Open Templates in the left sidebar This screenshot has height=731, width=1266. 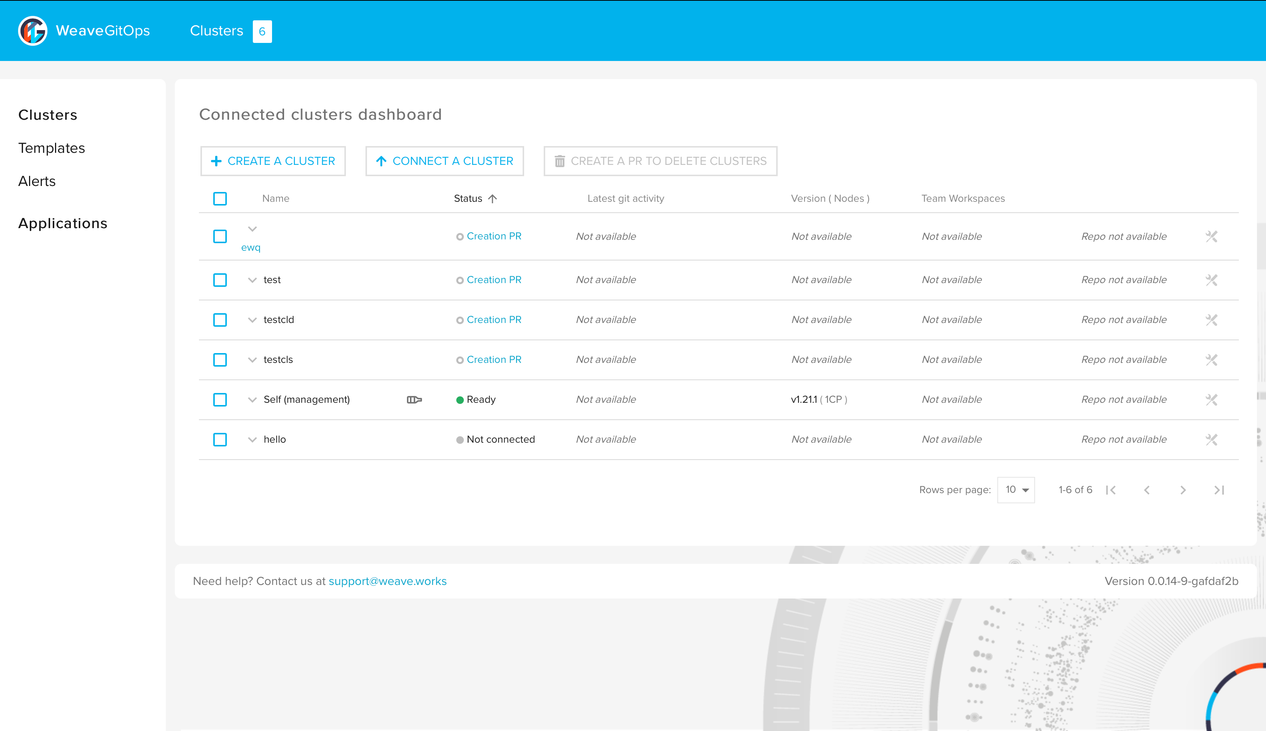51,148
